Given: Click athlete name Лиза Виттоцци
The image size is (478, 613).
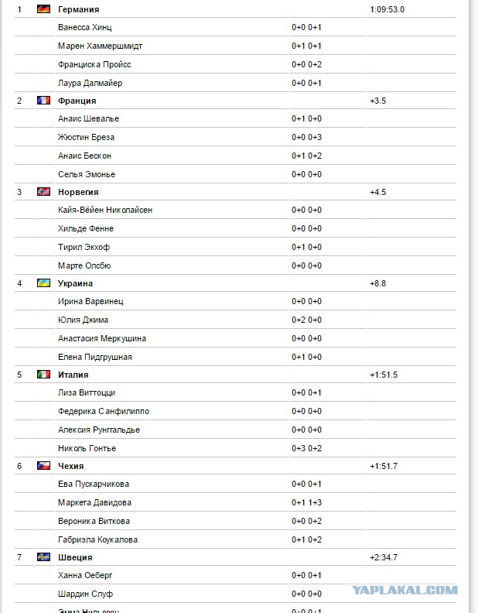Looking at the screenshot, I should point(87,392).
